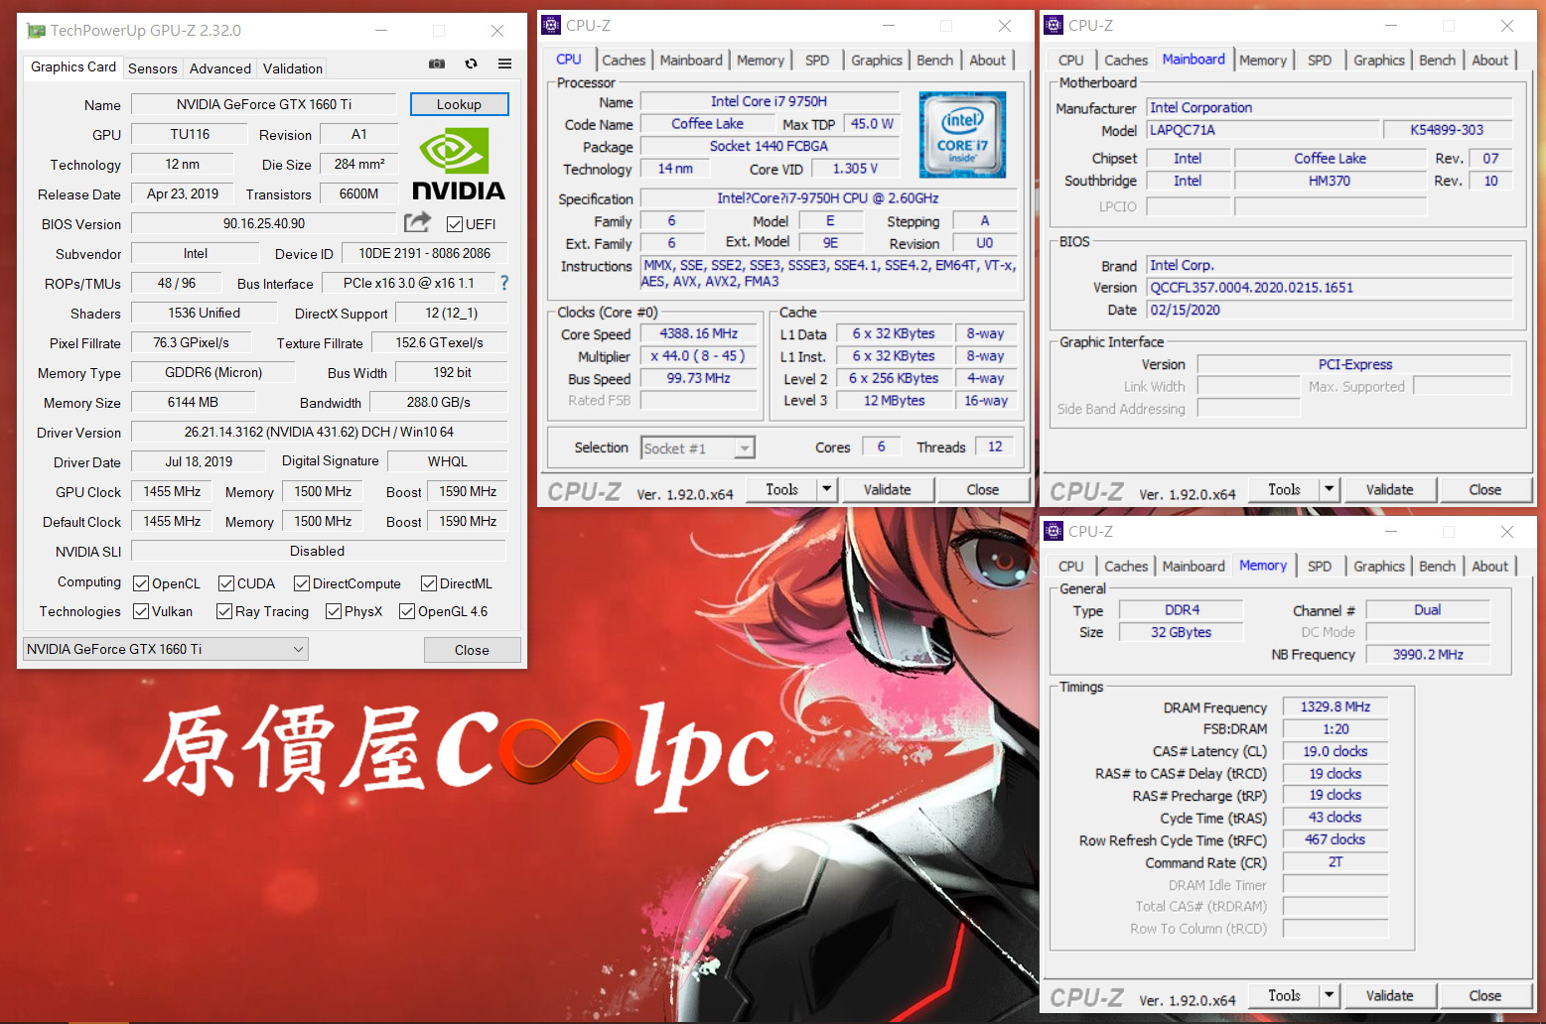Open the GPU-Z hamburger menu icon
Viewport: 1546px width, 1024px height.
tap(504, 64)
